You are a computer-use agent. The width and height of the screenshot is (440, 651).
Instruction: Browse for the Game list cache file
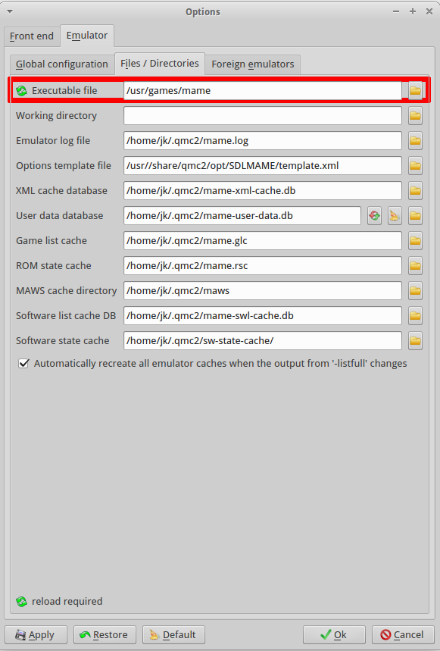[415, 241]
